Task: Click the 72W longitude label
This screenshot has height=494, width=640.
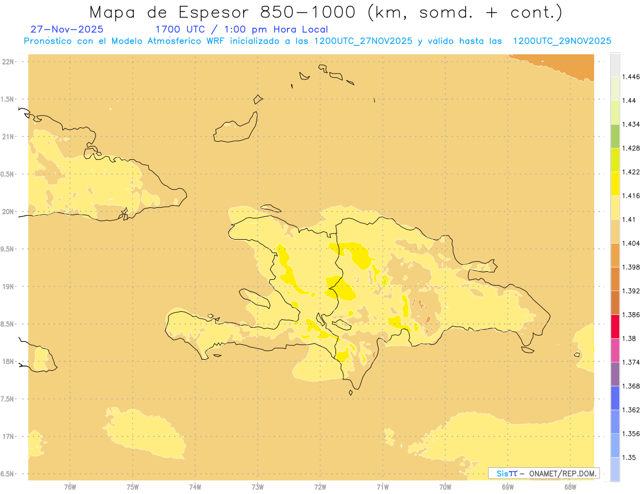Action: (320, 487)
